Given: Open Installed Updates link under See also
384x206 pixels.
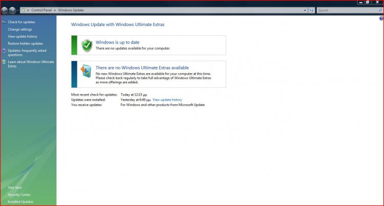Looking at the screenshot, I should (20, 202).
